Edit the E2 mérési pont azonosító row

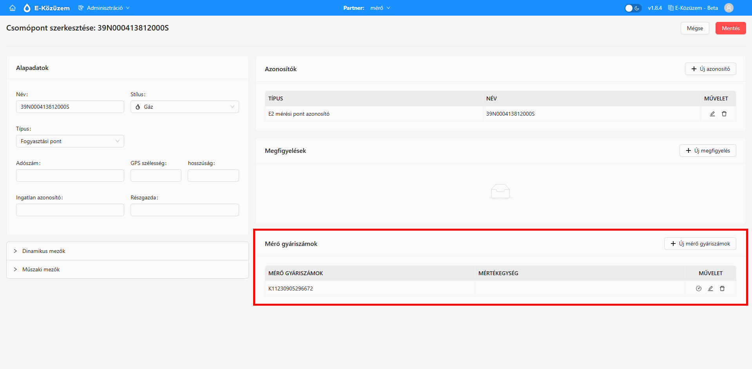[712, 114]
